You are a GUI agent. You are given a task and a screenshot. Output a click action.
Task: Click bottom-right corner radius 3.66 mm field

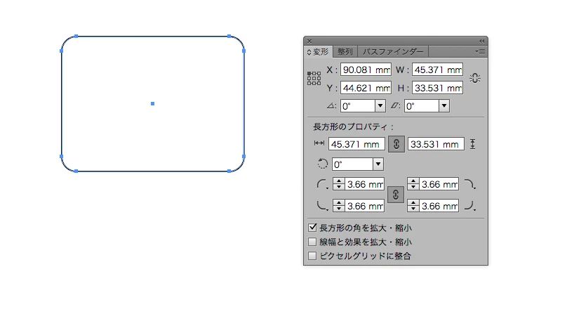click(439, 206)
